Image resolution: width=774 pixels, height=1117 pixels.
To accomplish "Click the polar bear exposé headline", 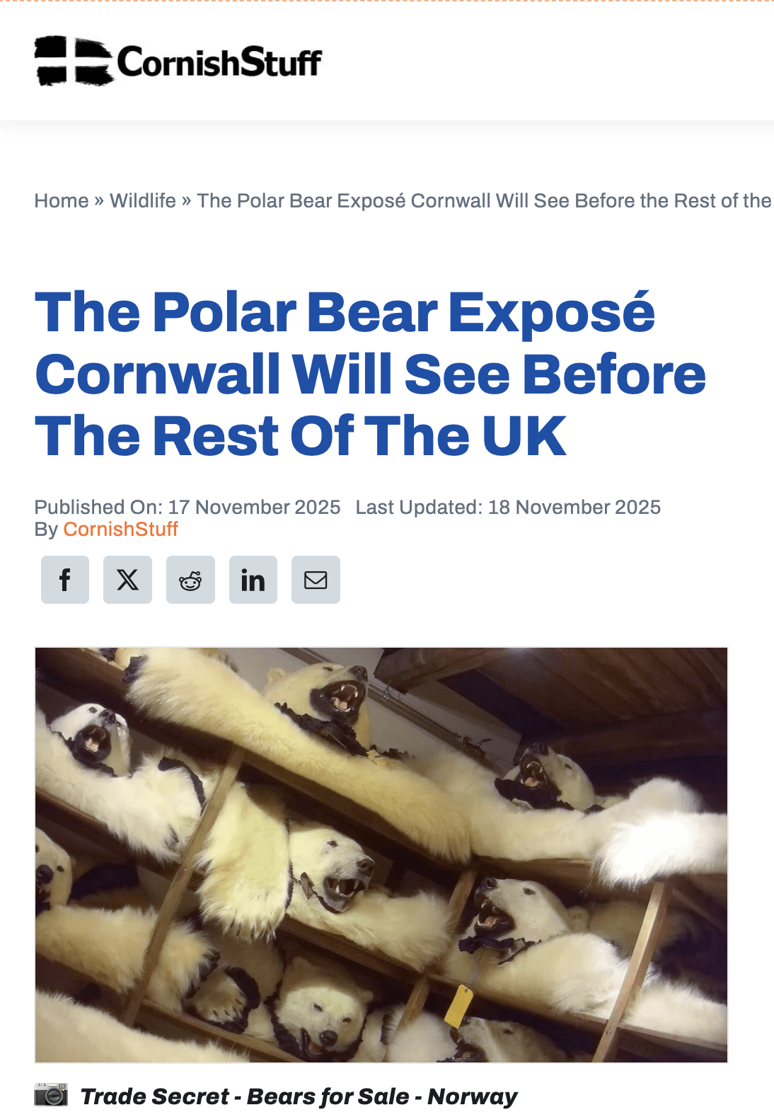I will coord(370,374).
